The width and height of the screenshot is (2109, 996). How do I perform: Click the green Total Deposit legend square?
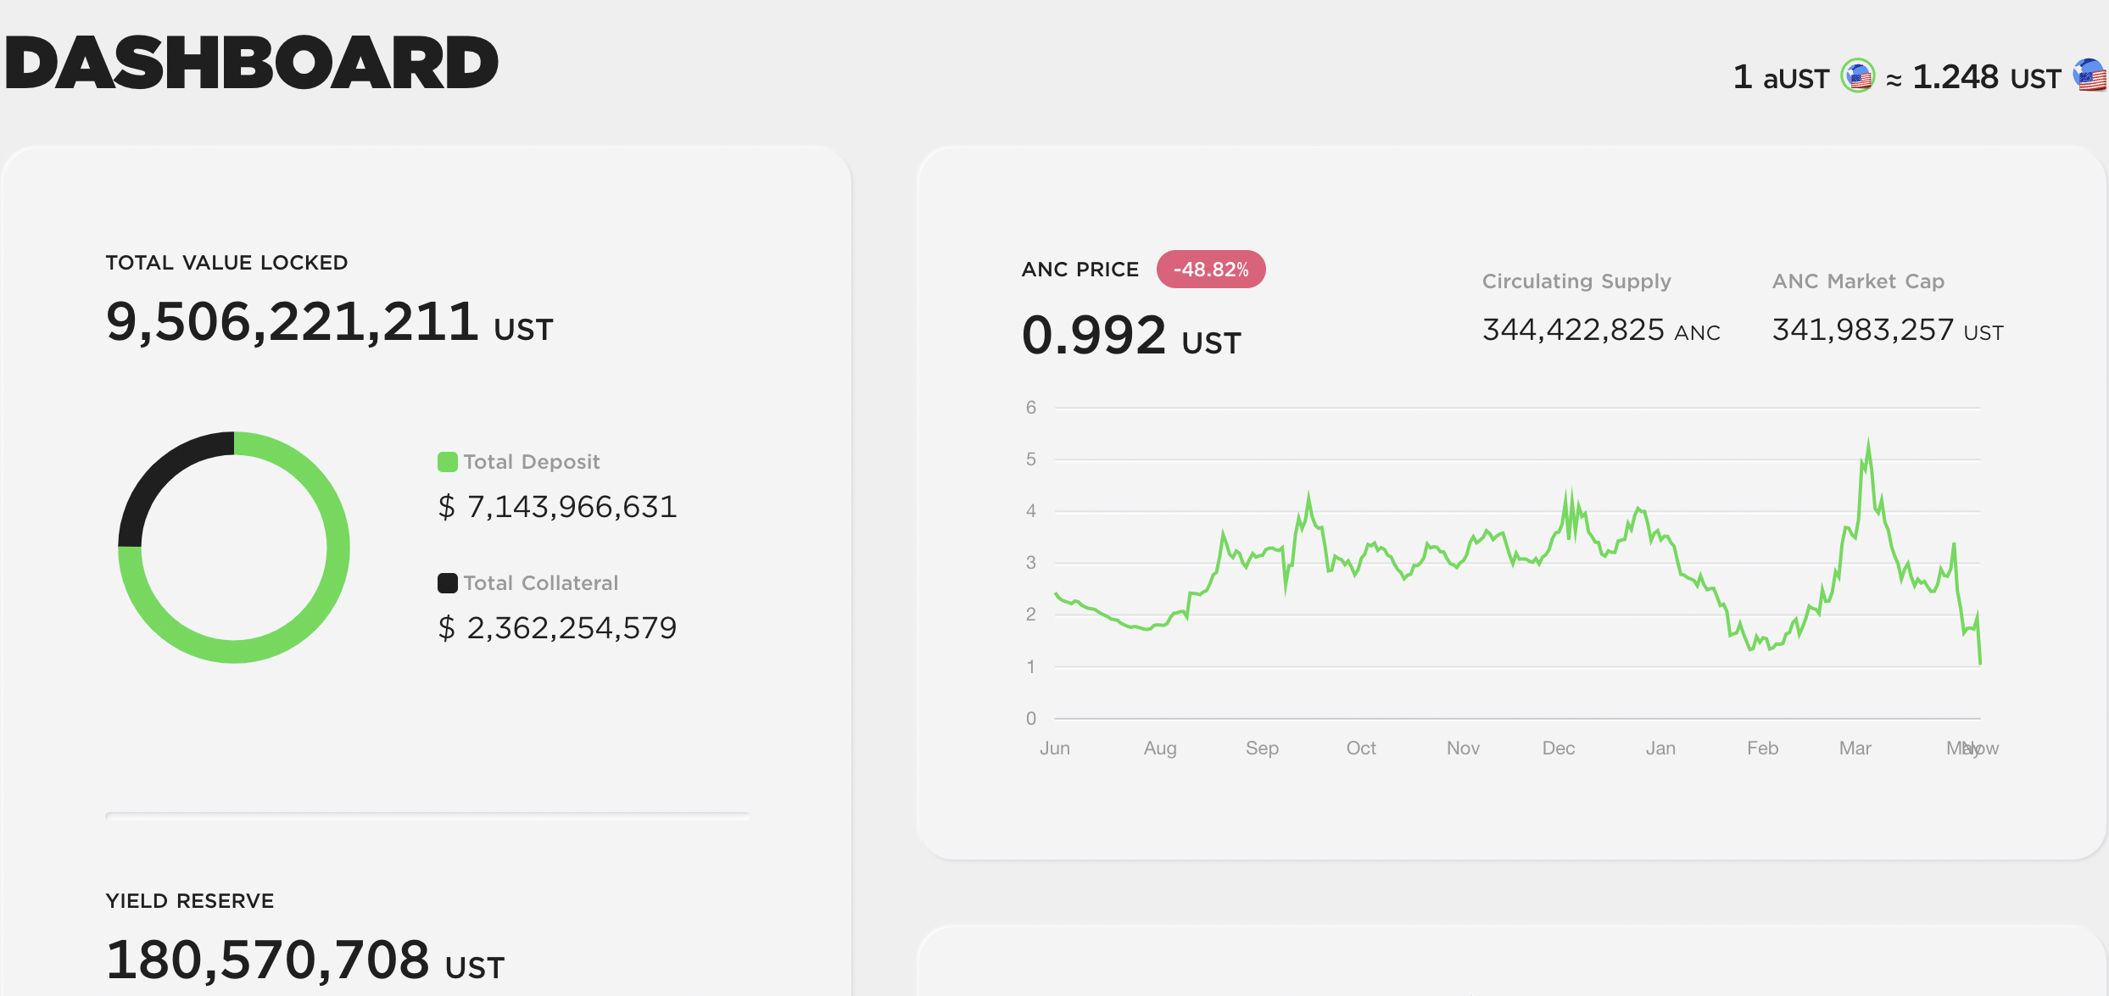click(x=447, y=462)
